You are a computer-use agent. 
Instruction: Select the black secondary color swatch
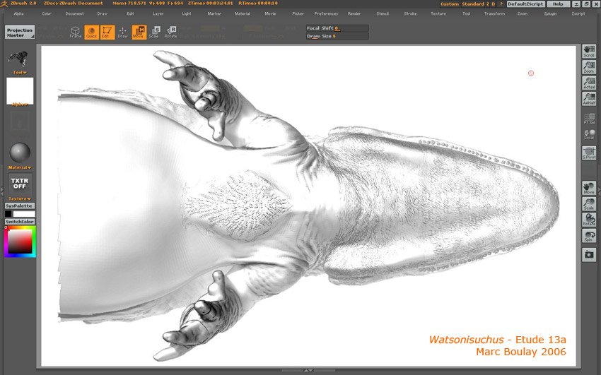click(x=8, y=214)
